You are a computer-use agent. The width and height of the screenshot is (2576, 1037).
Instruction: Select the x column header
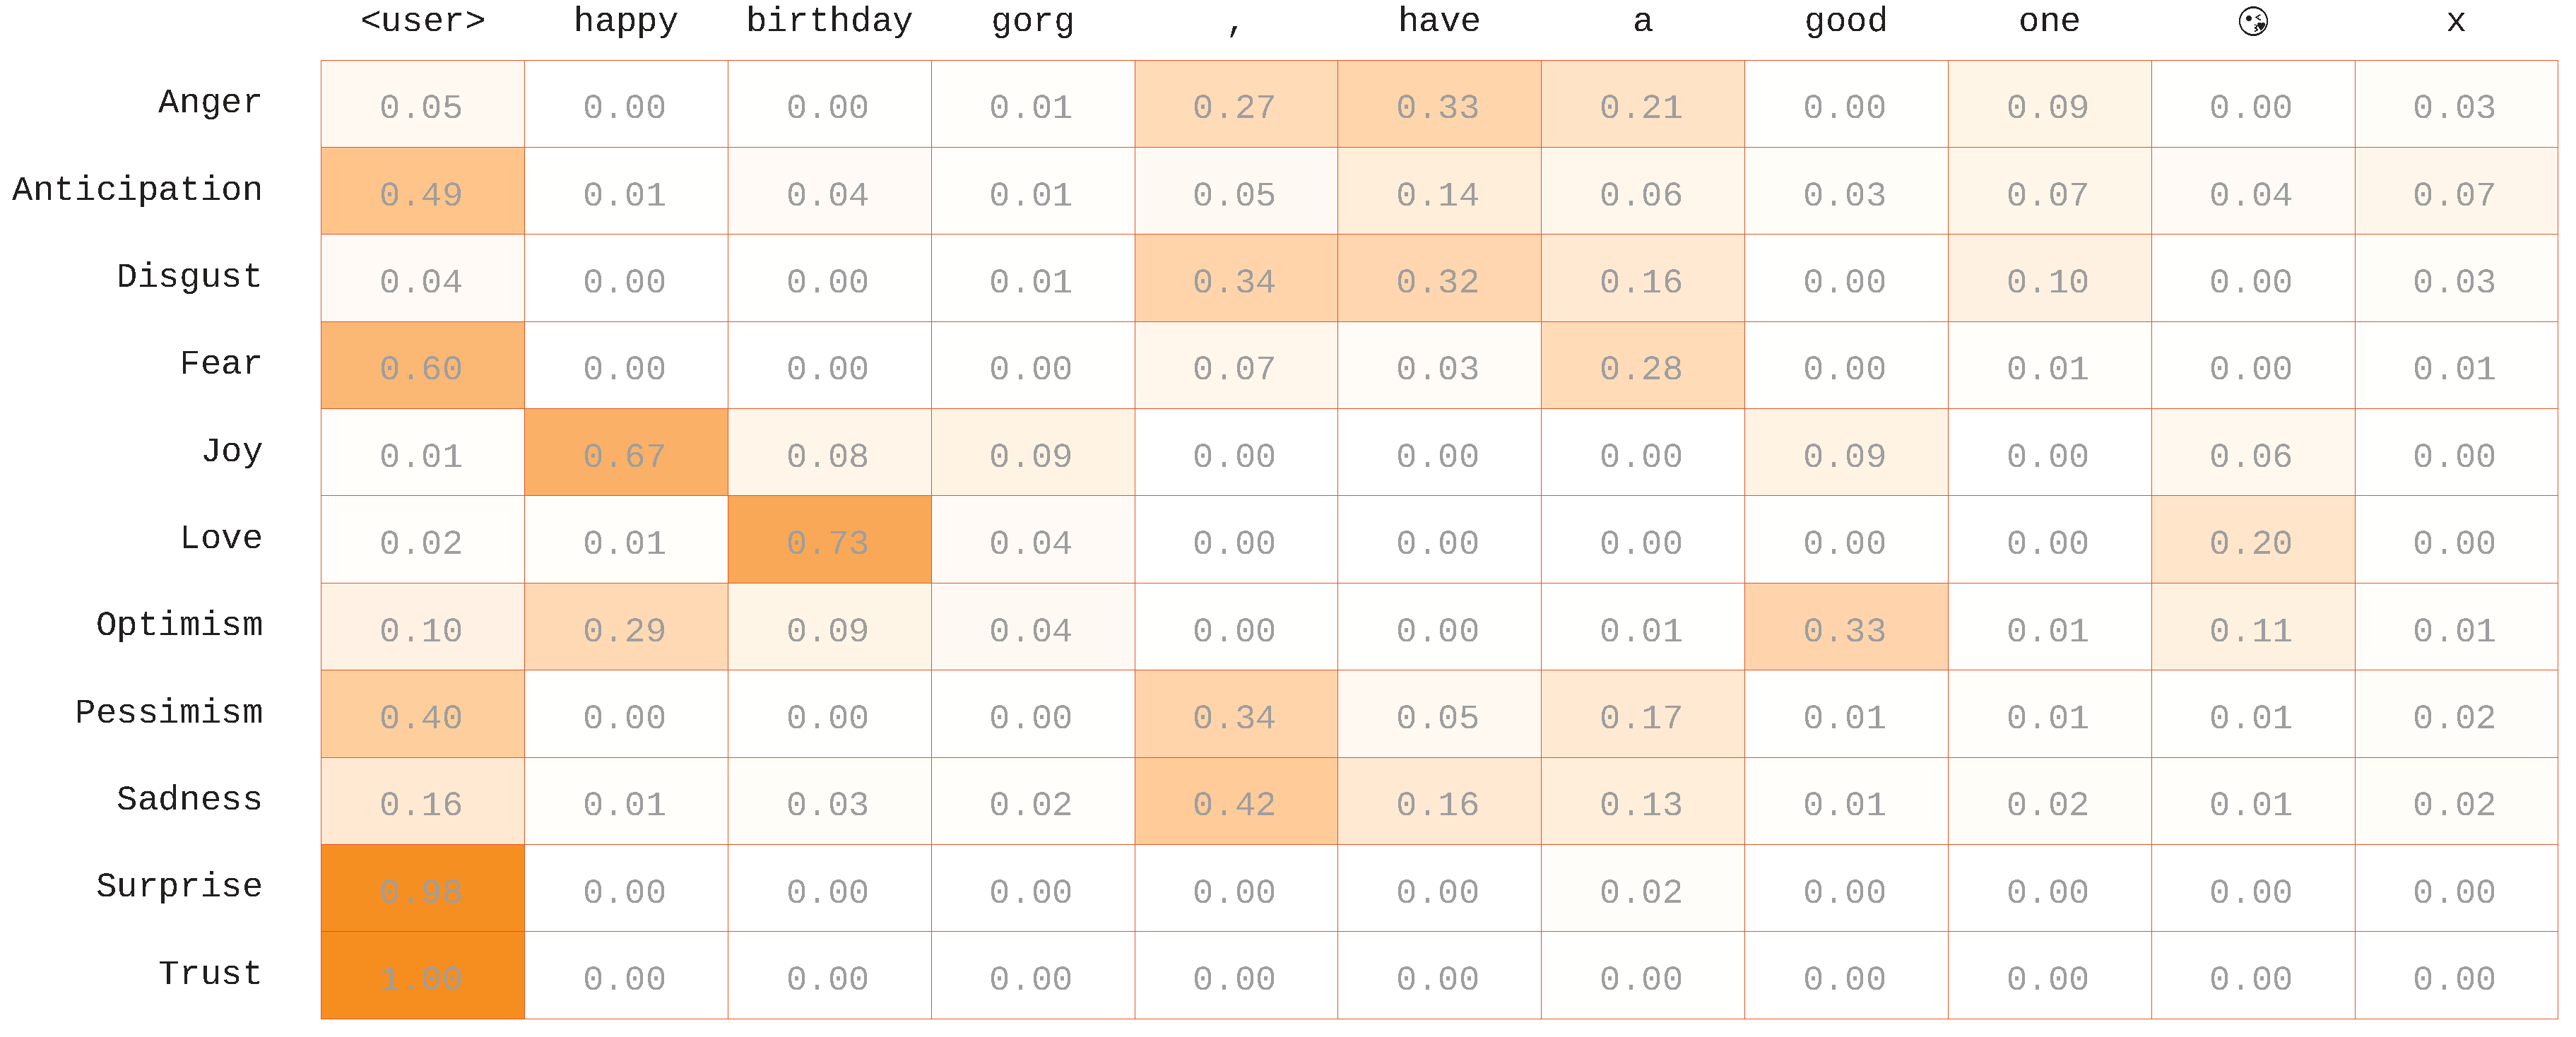pos(2455,21)
